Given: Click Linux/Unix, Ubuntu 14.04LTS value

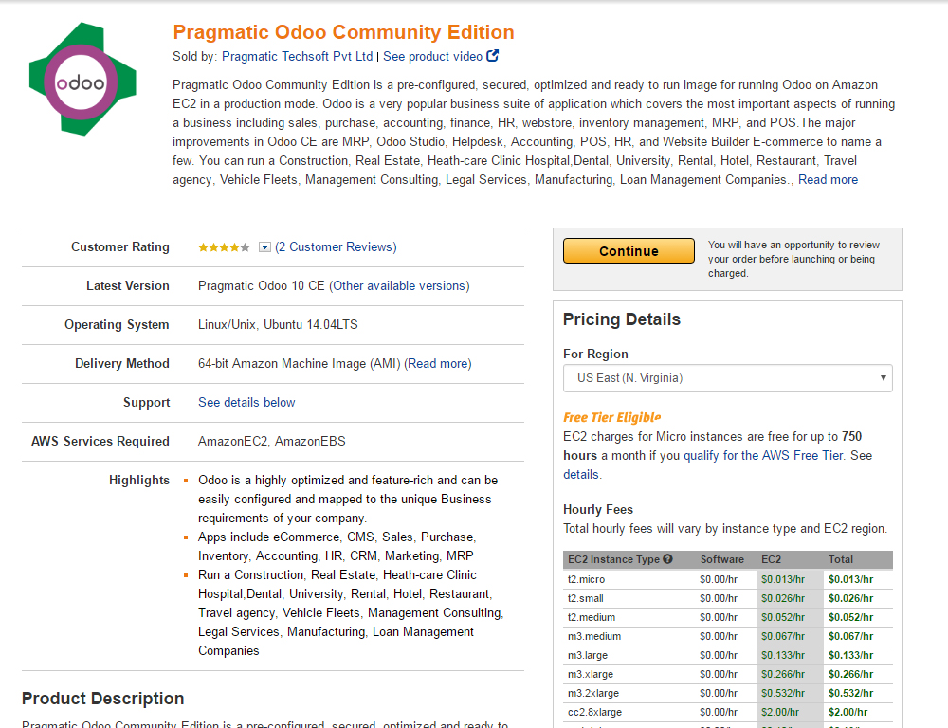Looking at the screenshot, I should tap(278, 325).
